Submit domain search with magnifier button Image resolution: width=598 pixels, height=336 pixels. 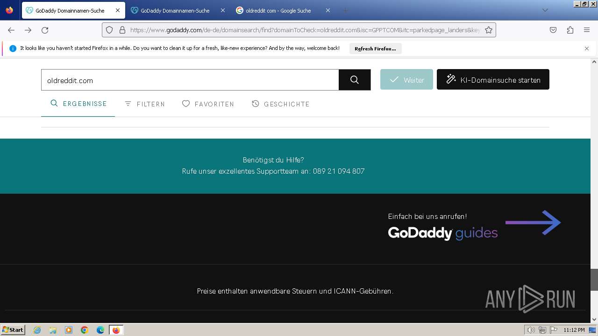click(x=355, y=80)
